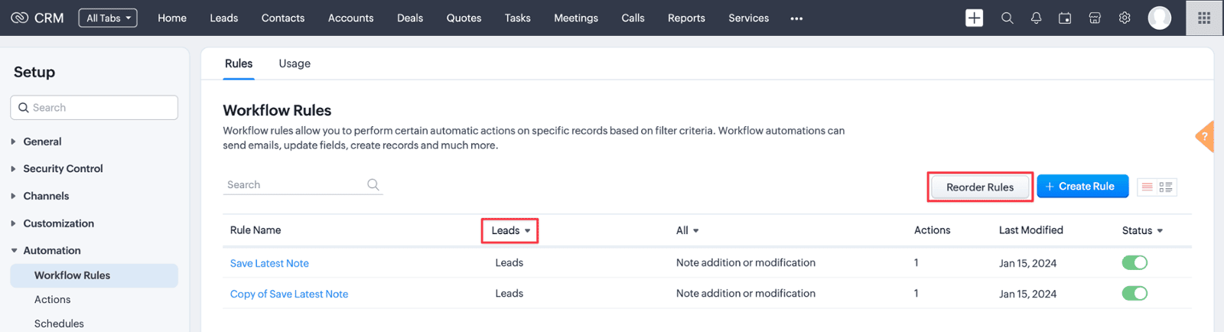Open the All Tabs dropdown
Viewport: 1224px width, 332px height.
[108, 18]
